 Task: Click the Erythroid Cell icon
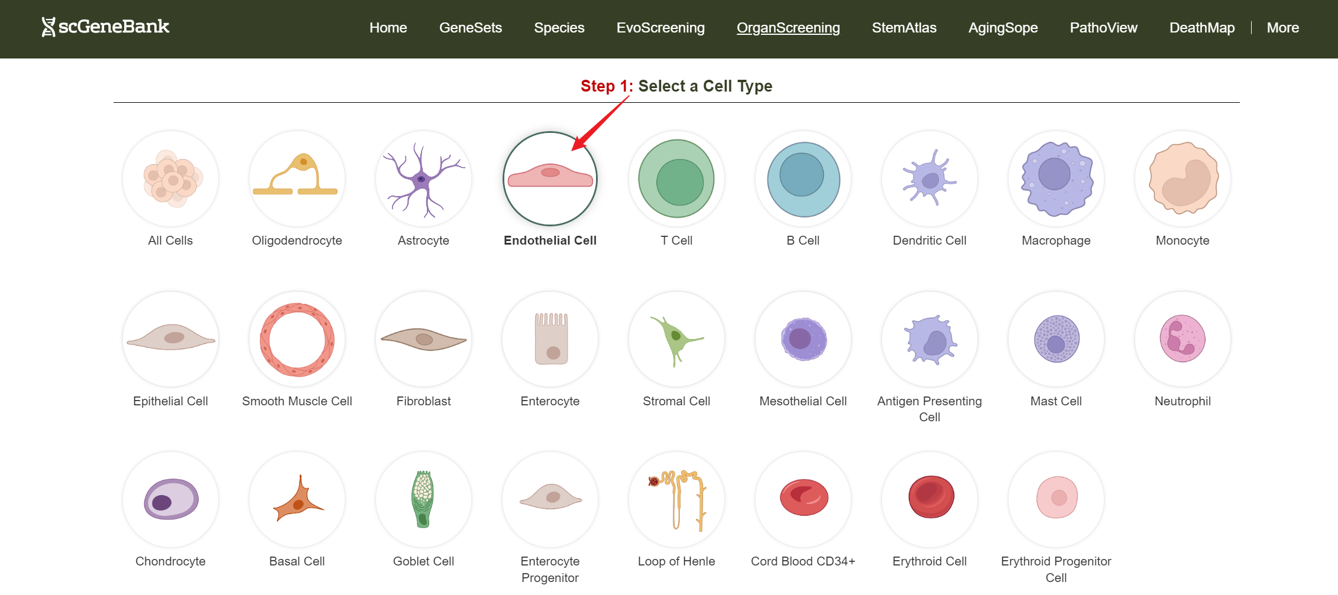coord(929,500)
